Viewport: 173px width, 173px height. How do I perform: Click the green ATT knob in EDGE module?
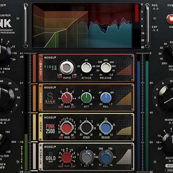pos(86,98)
